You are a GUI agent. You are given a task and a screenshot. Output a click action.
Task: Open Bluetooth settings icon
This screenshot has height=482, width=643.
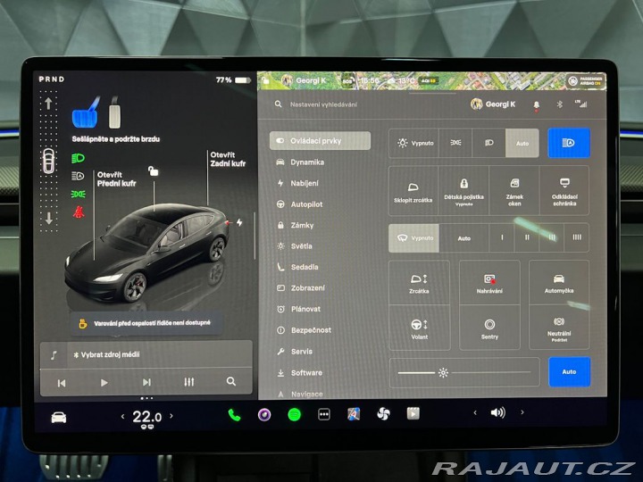click(559, 104)
